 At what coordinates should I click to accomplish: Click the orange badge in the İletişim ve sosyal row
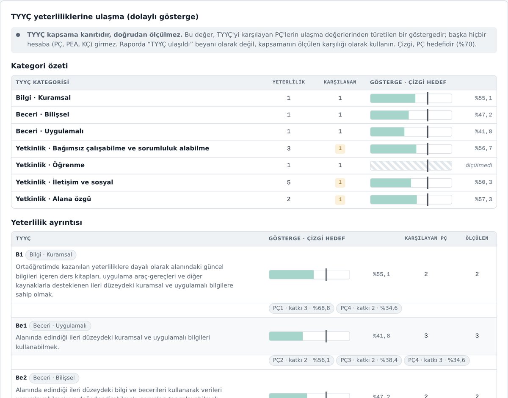[340, 182]
